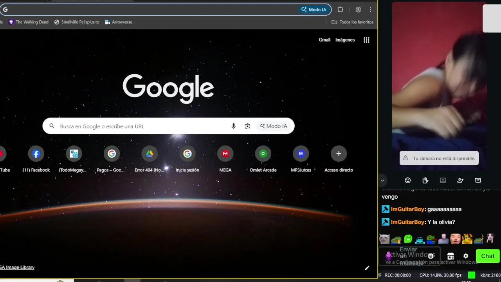
Task: Open the Inicia sesión shortcut
Action: [187, 159]
